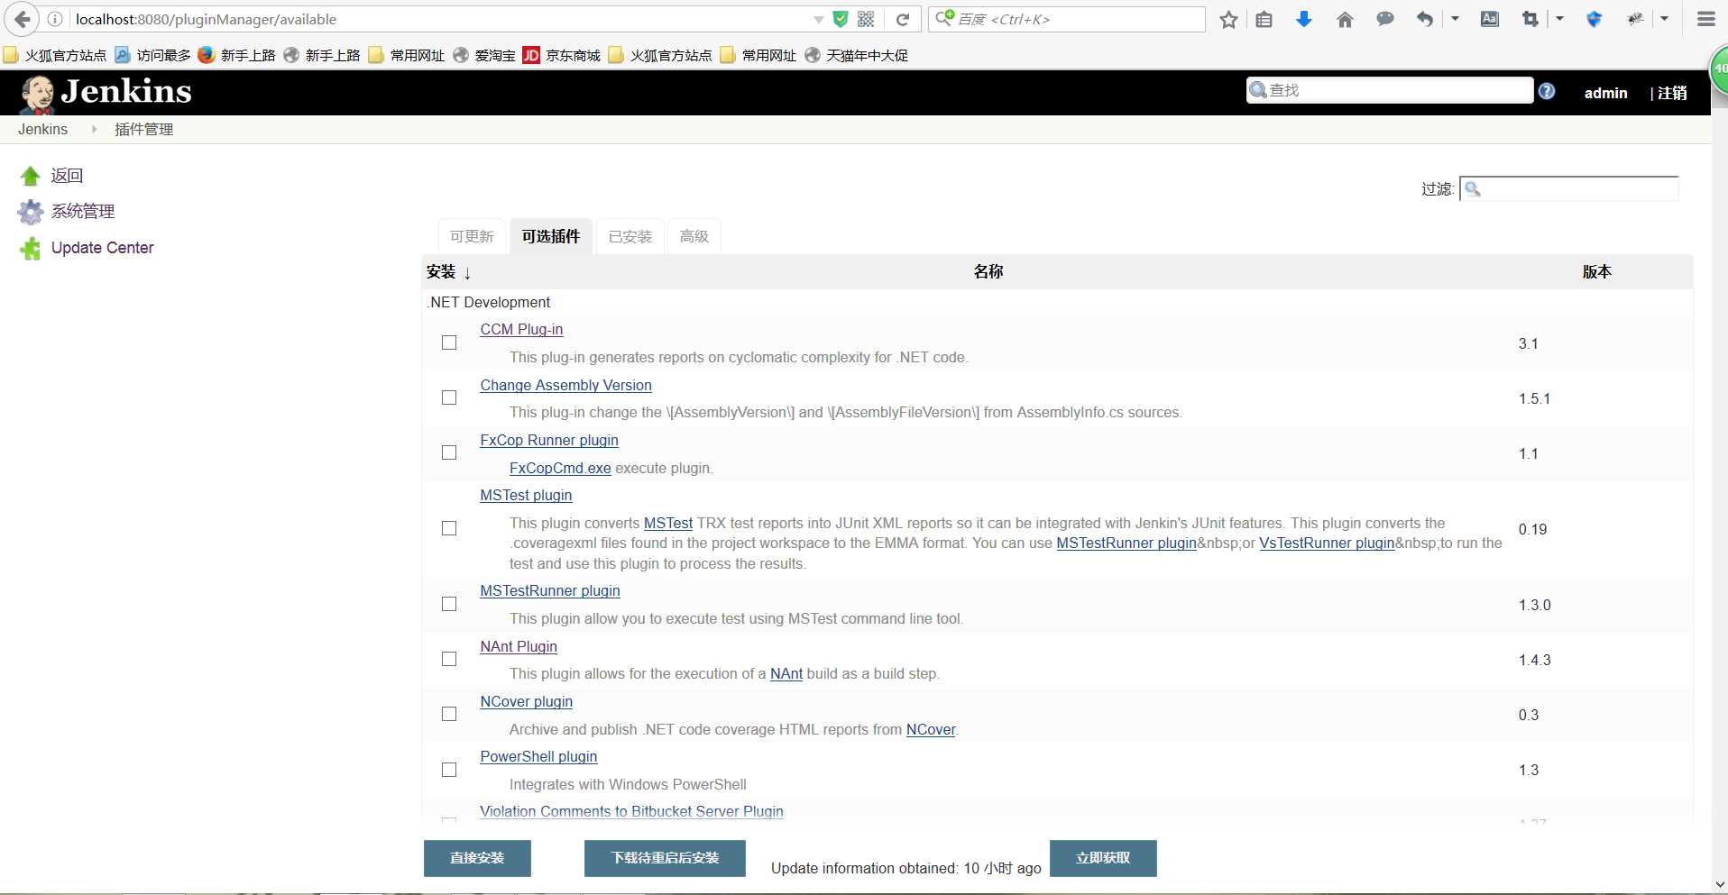Click the Baidu search engine icon

pos(944,18)
